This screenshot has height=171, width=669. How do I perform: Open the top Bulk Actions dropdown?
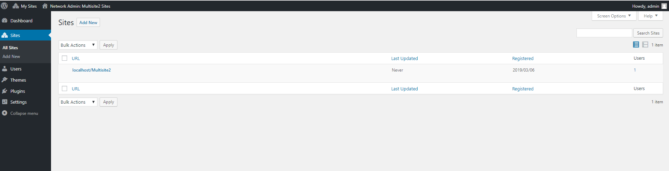(78, 45)
